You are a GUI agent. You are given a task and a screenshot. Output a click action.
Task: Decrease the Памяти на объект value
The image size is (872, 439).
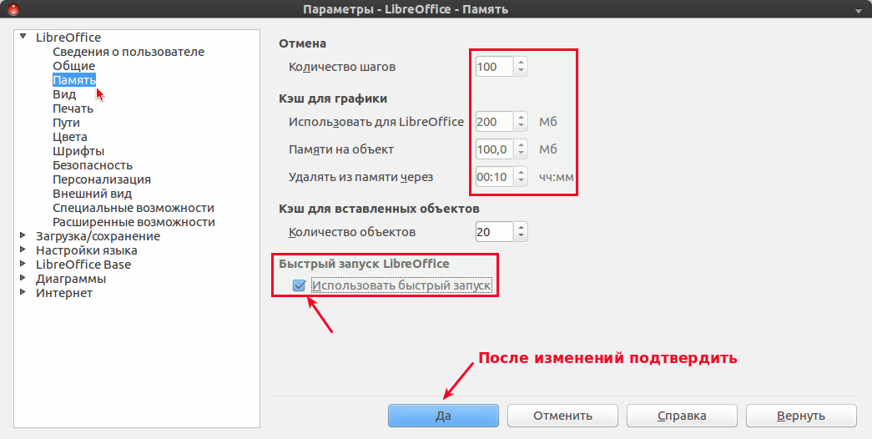tap(521, 154)
